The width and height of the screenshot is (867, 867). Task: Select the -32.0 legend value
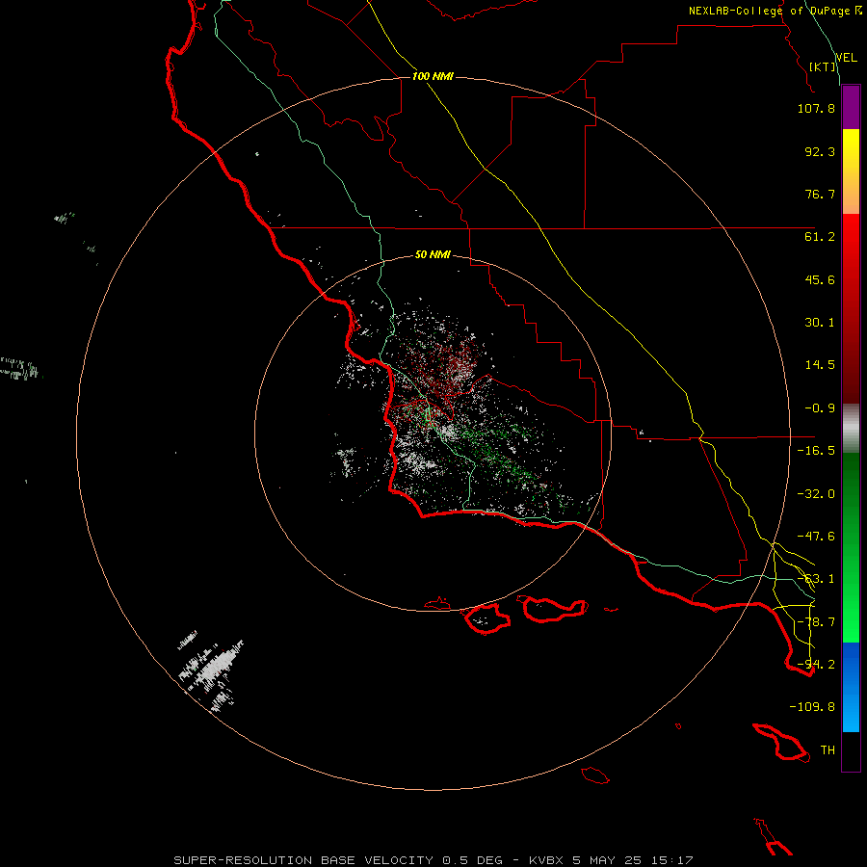[816, 494]
